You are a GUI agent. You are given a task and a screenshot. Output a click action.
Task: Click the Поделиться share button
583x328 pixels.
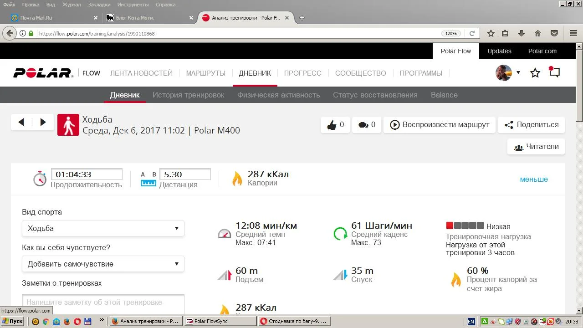coord(532,125)
